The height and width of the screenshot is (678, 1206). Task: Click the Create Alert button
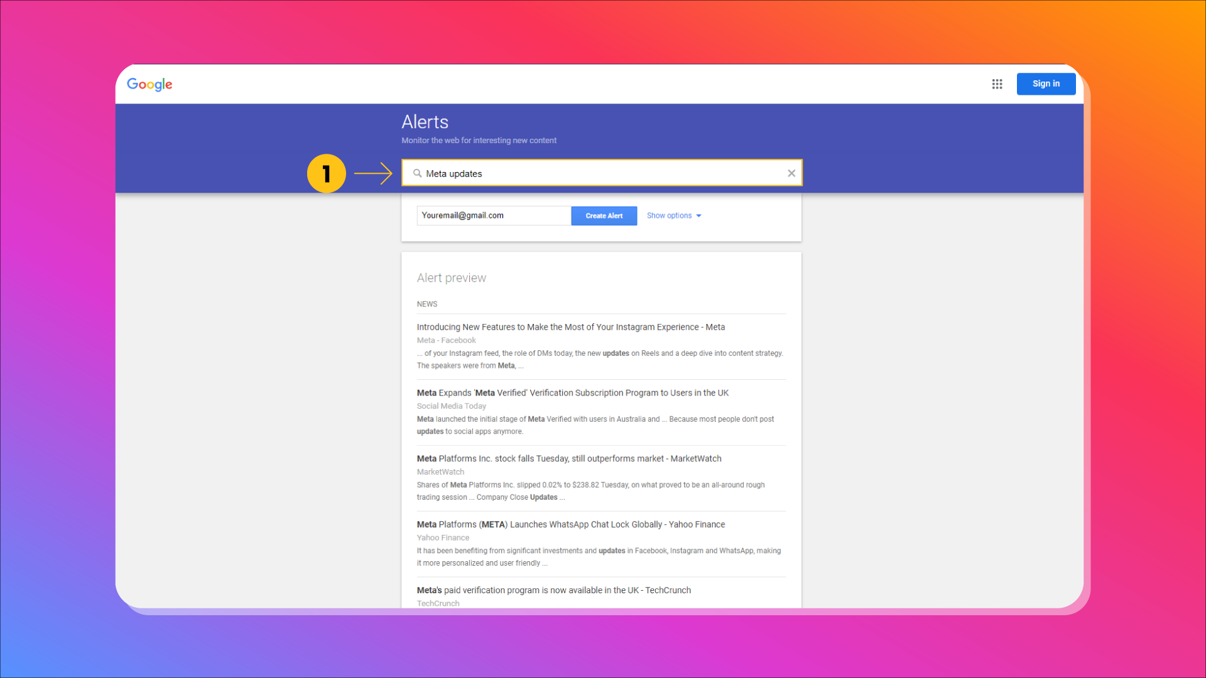[x=604, y=216]
